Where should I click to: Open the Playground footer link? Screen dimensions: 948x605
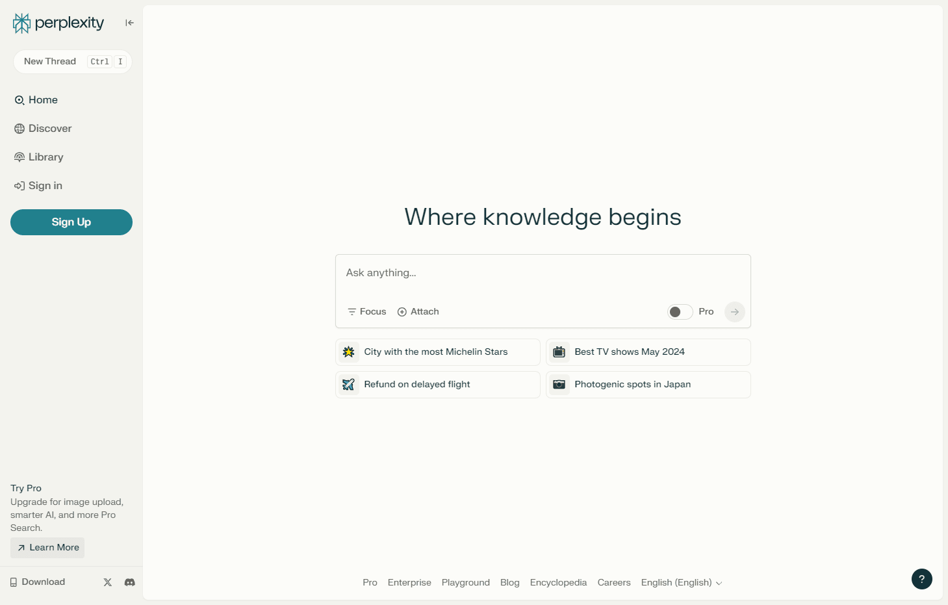point(466,583)
